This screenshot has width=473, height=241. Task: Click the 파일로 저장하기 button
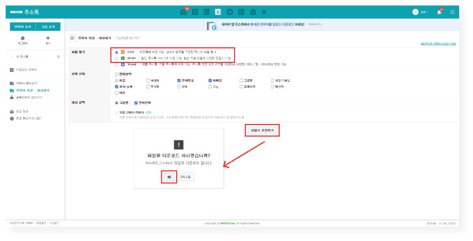(262, 130)
